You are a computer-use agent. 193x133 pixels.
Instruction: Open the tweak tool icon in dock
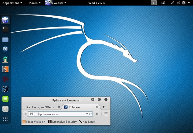click(x=5, y=109)
